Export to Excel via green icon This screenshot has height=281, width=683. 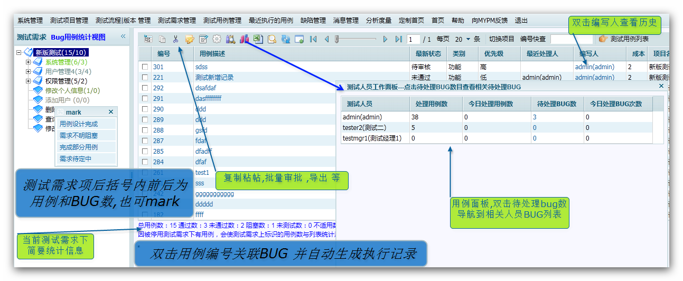coord(258,39)
